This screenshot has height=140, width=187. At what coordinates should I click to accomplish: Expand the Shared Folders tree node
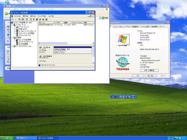click(15, 29)
